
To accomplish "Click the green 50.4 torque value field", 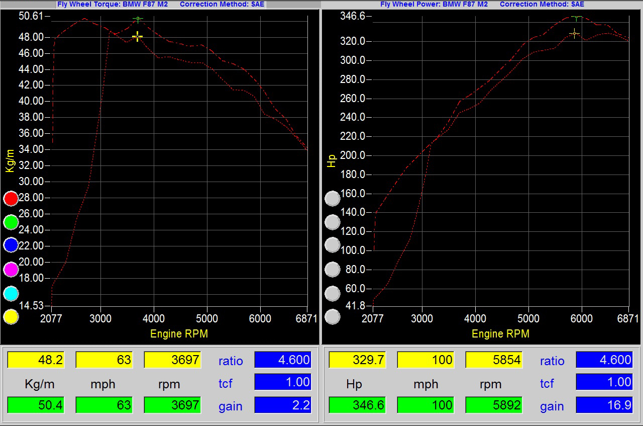I will (x=36, y=405).
